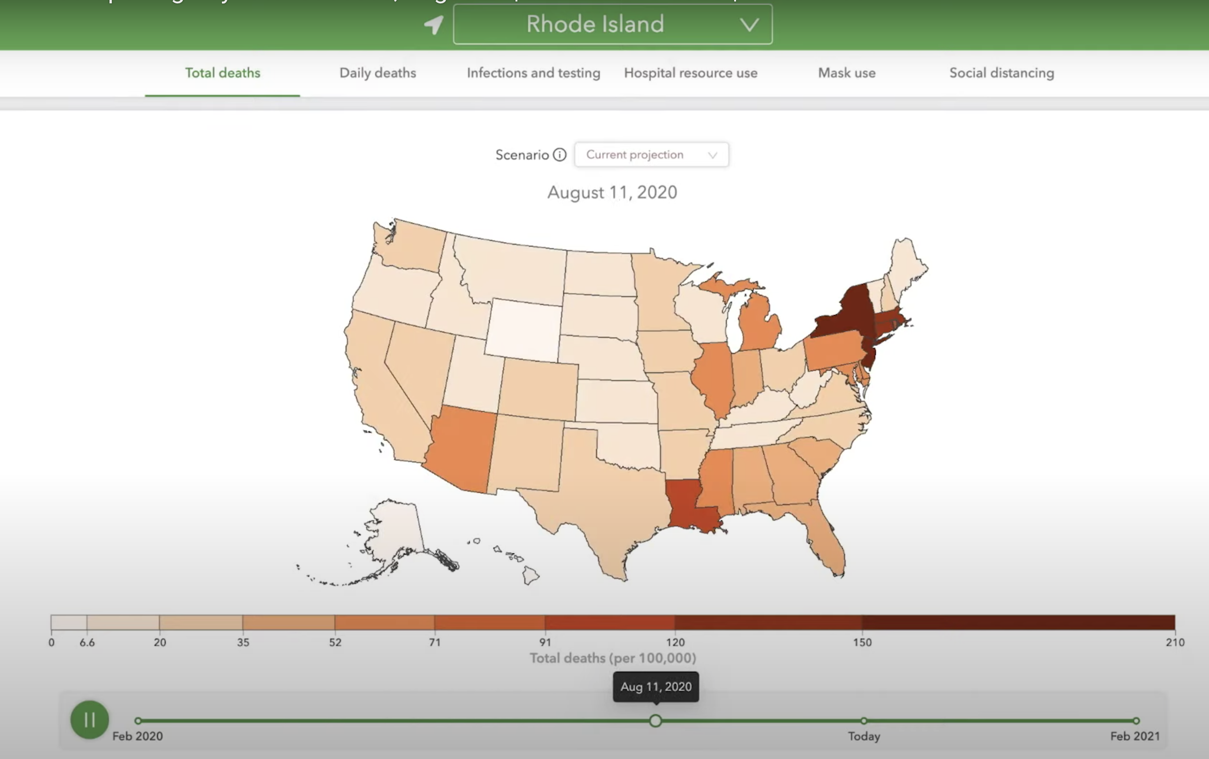Click the darkest 150–210 legend color segment
This screenshot has height=759, width=1209.
(x=1018, y=623)
